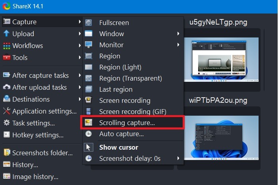Viewport: 278px width, 185px height.
Task: Click the ShareX logo icon in title bar
Action: tap(6, 6)
